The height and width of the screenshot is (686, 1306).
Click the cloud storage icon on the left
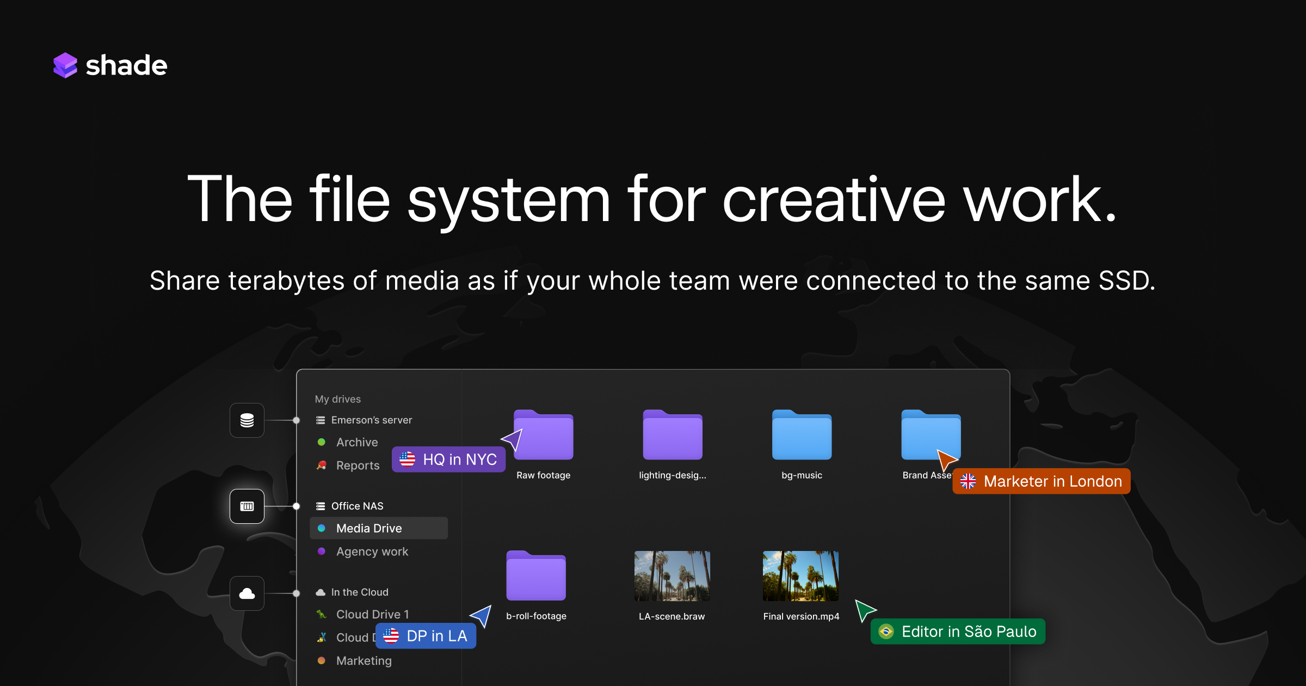click(247, 593)
